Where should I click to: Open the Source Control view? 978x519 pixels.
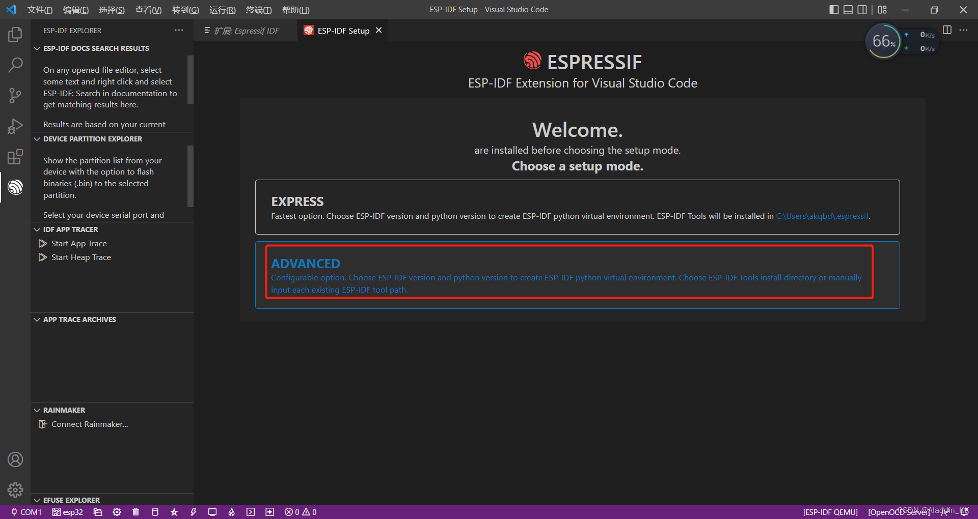click(15, 96)
